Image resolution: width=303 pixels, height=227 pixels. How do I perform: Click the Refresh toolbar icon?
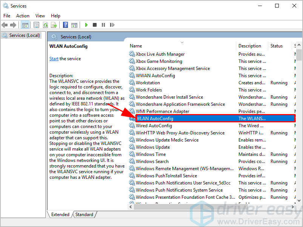point(45,25)
